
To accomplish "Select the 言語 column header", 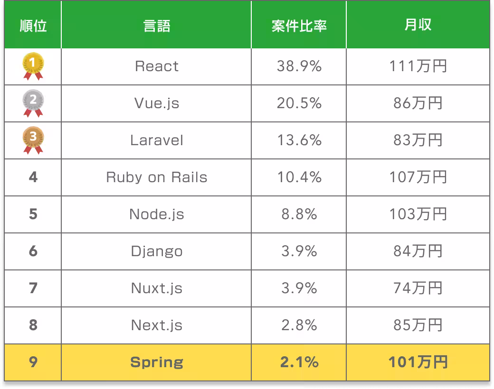I will pos(156,26).
